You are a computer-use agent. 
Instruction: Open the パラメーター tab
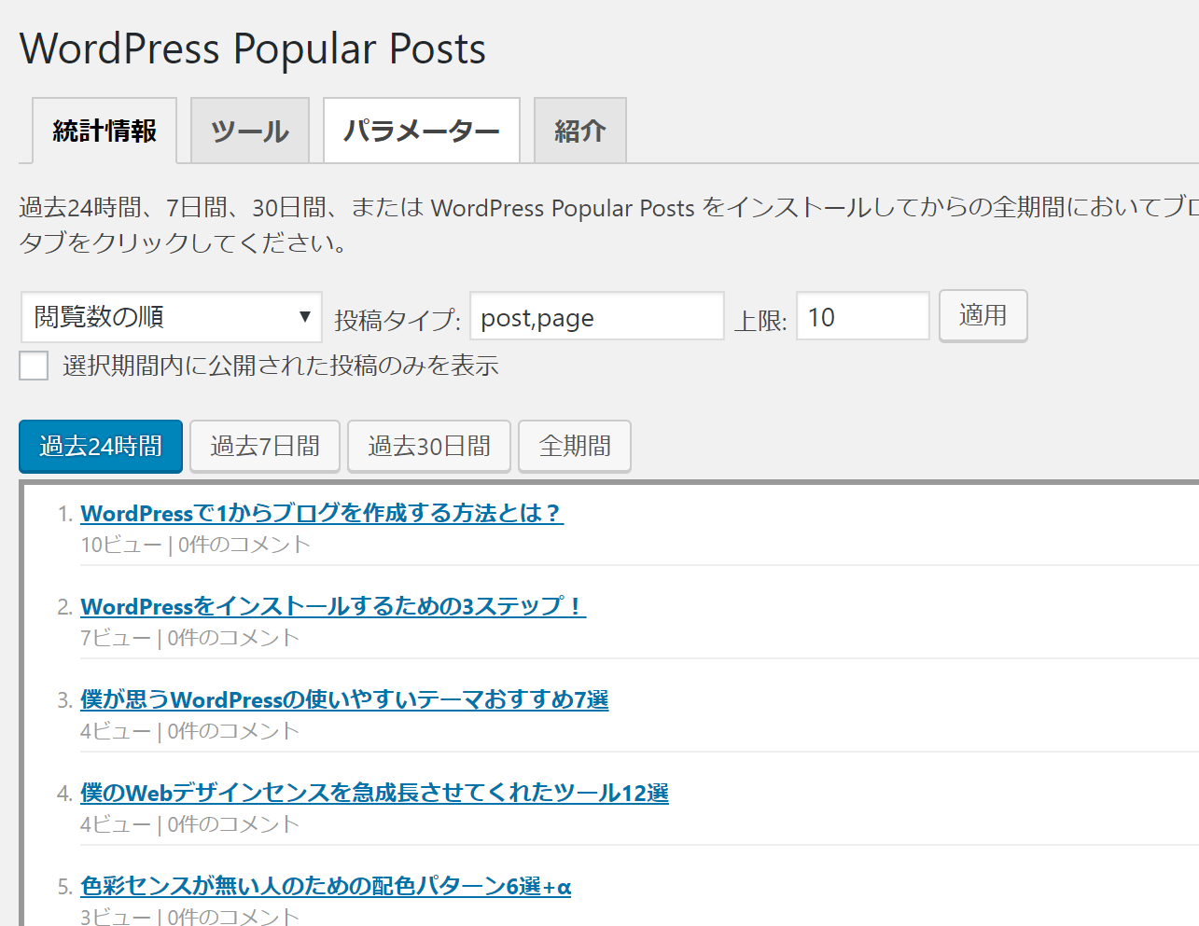point(422,131)
